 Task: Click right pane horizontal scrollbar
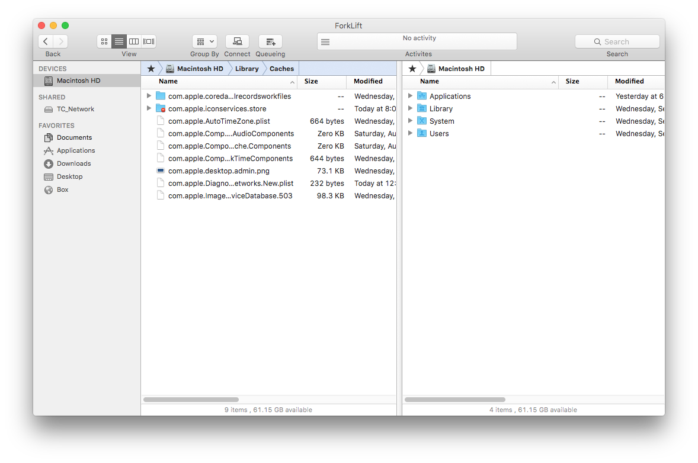(x=455, y=400)
